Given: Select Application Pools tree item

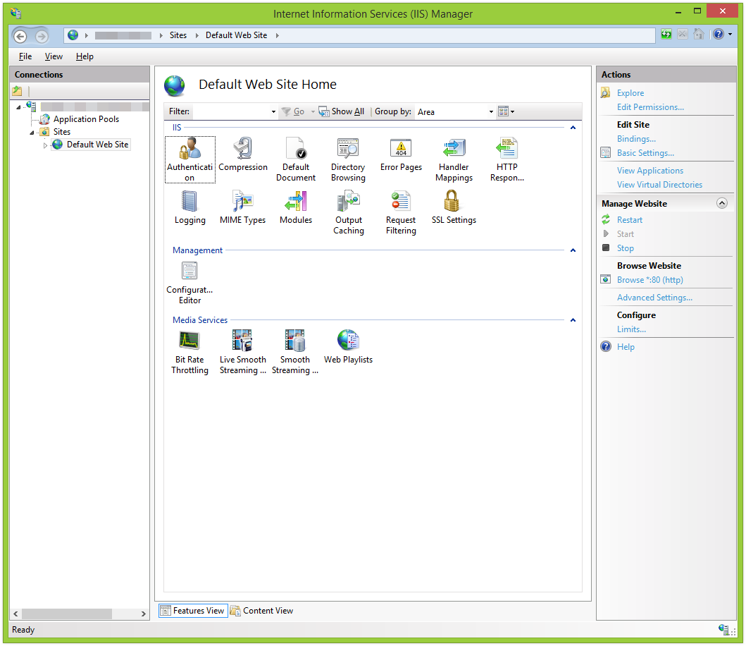Looking at the screenshot, I should pos(86,119).
